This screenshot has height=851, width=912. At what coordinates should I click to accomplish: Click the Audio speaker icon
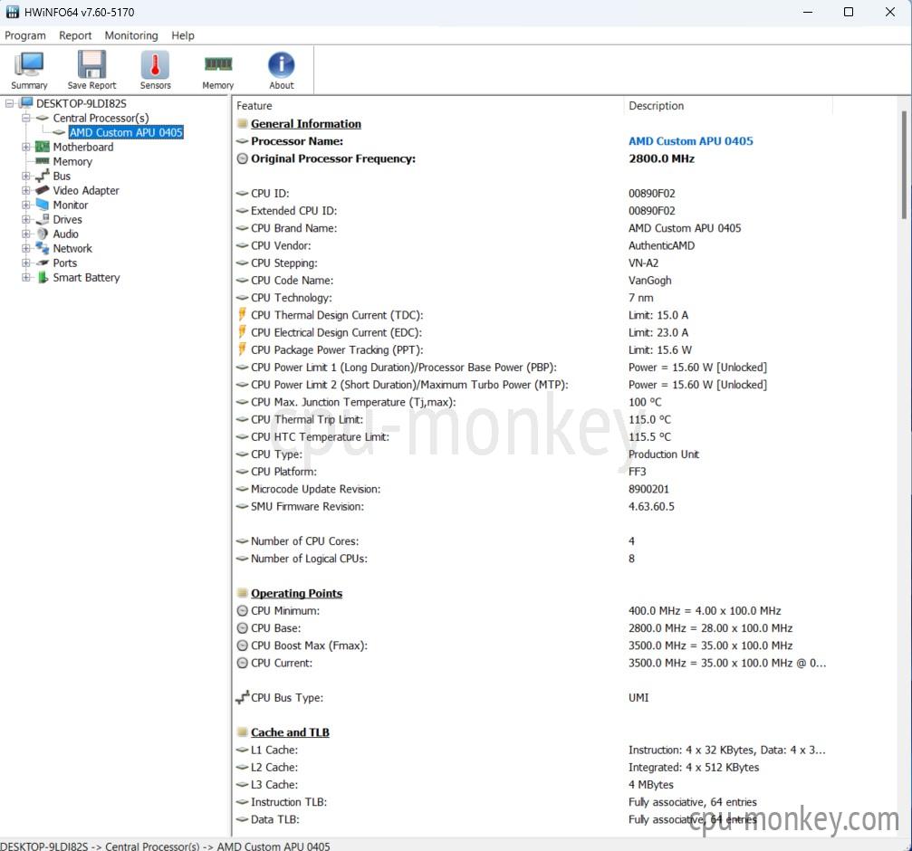(x=43, y=234)
